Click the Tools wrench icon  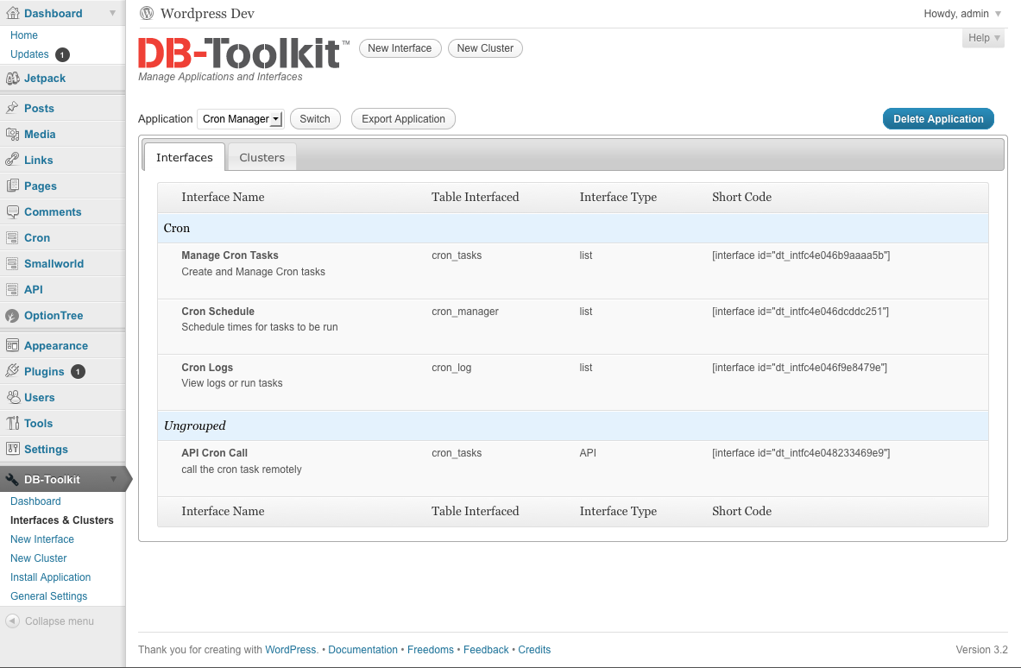coord(12,423)
